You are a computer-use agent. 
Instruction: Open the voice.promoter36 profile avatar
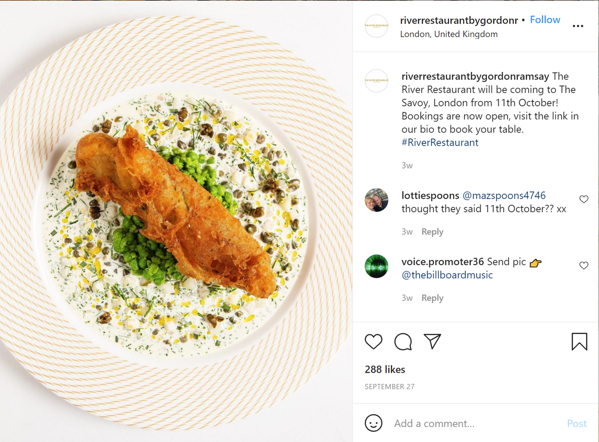[x=376, y=266]
